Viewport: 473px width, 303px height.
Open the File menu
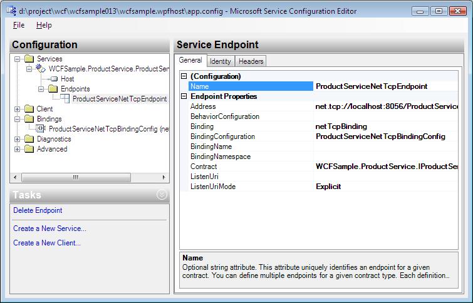click(19, 25)
